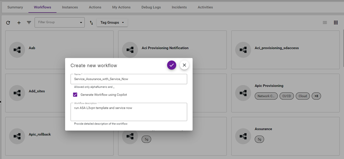The image size is (344, 159).
Task: Click the plus icon to add workflow
Action: click(19, 23)
